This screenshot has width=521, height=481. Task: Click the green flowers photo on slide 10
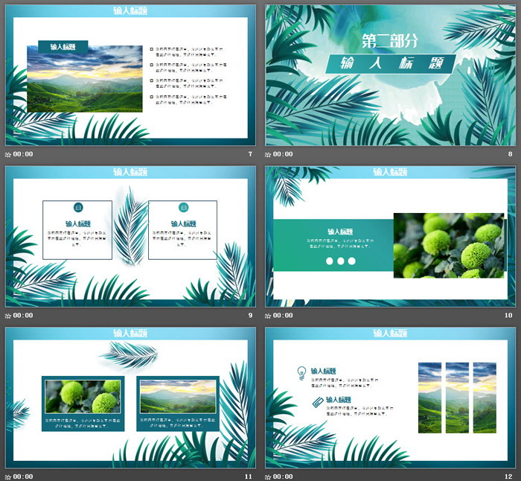click(x=447, y=245)
